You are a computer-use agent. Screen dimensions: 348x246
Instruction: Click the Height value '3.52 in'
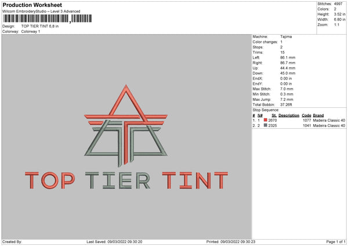339,14
